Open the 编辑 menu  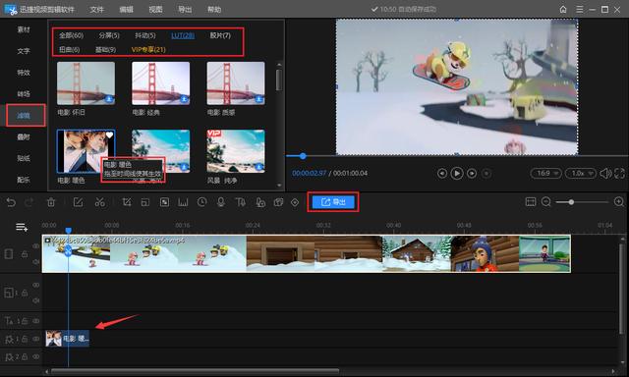click(x=126, y=9)
